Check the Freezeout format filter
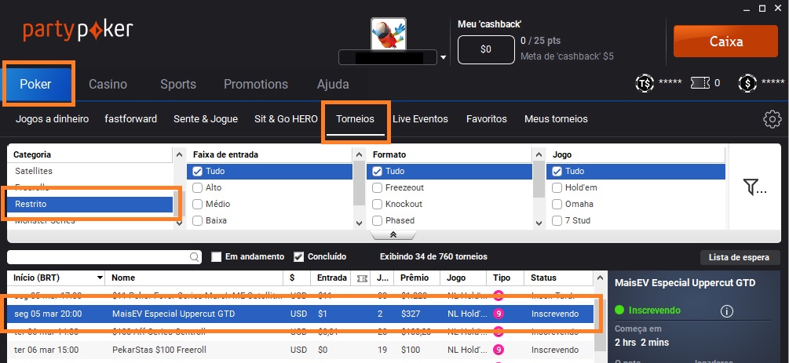Screen dimensions: 789x363 pyautogui.click(x=377, y=187)
